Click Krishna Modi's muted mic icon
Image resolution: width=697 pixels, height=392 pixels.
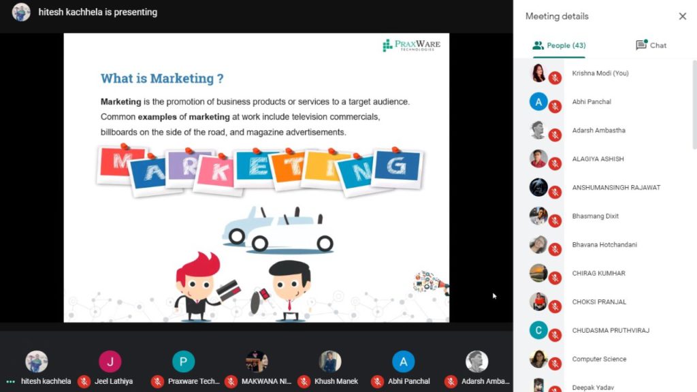pos(555,78)
